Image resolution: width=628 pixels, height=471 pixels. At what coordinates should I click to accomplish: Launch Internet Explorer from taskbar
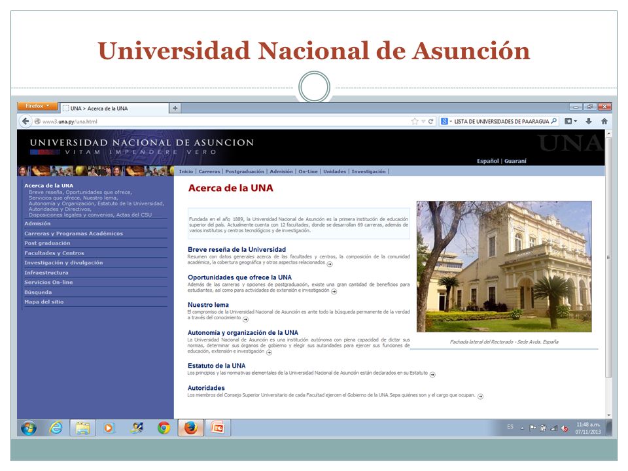56,428
